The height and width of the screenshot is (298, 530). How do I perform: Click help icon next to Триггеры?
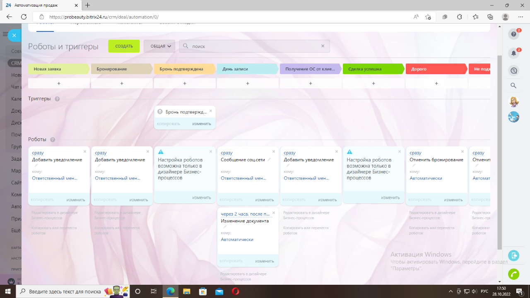tap(57, 99)
